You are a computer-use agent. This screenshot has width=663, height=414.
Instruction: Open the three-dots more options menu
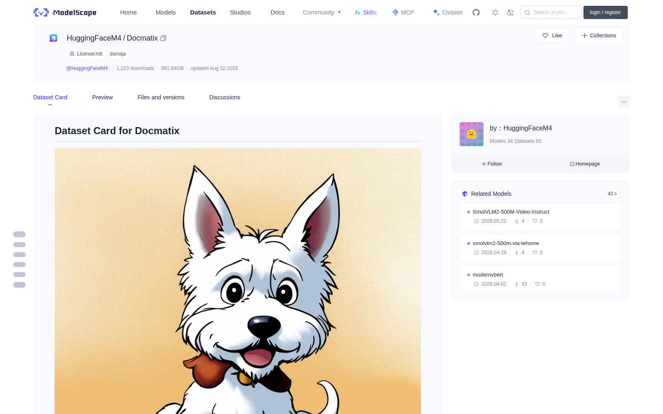coord(624,101)
